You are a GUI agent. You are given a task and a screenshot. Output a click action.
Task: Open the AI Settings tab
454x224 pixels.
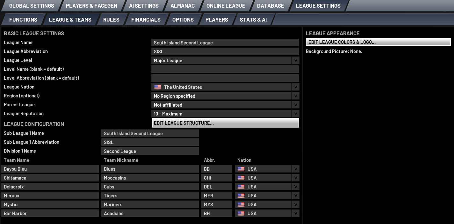[144, 6]
